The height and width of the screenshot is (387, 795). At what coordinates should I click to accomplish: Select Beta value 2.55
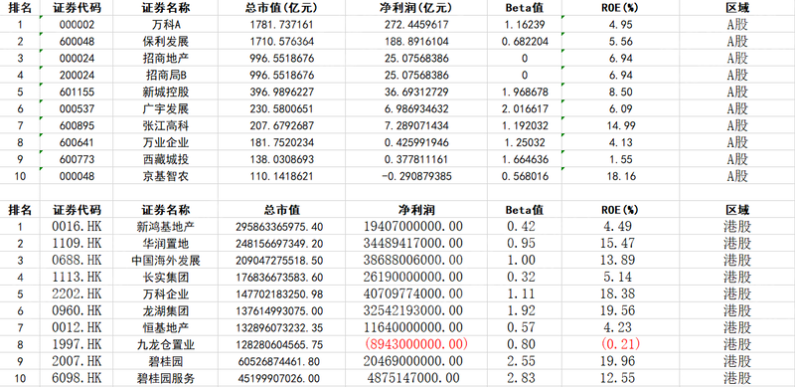(521, 361)
